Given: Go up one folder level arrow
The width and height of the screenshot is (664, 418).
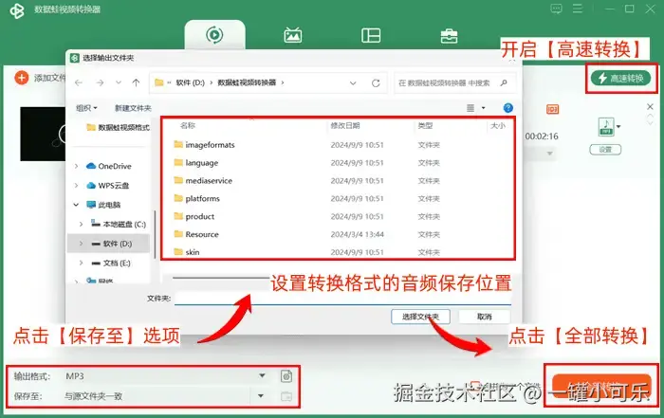Looking at the screenshot, I should [136, 82].
